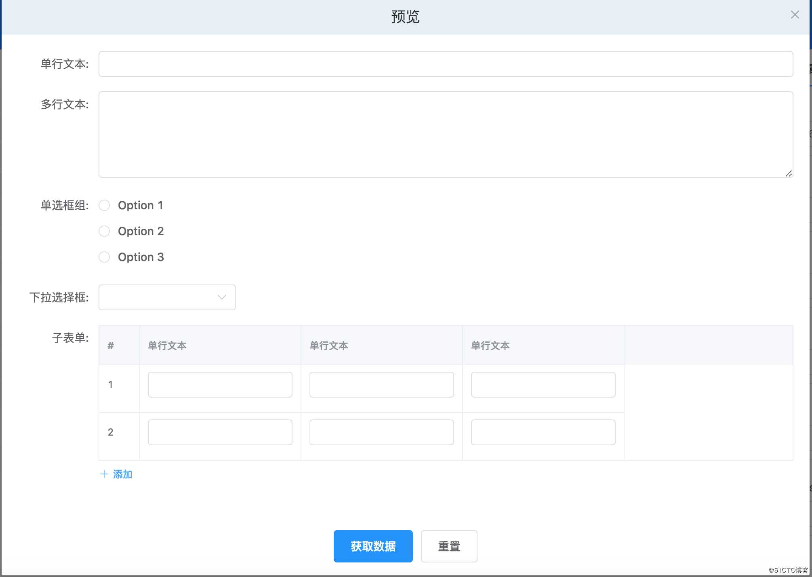Click row 1 third column input
Image resolution: width=812 pixels, height=577 pixels.
pyautogui.click(x=543, y=385)
